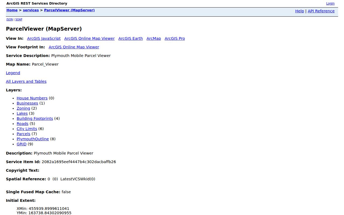
Task: View in ArcGIS Earth
Action: coord(131,38)
